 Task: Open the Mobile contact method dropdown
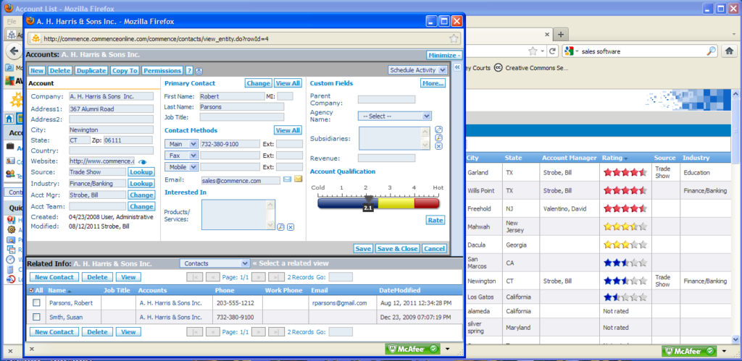[181, 167]
